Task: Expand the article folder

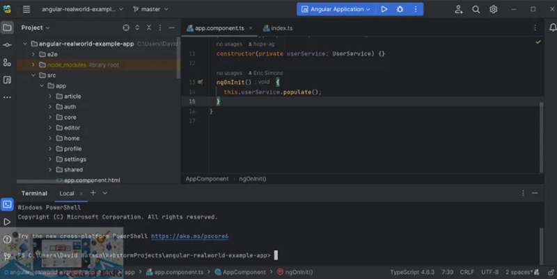Action: click(x=50, y=96)
